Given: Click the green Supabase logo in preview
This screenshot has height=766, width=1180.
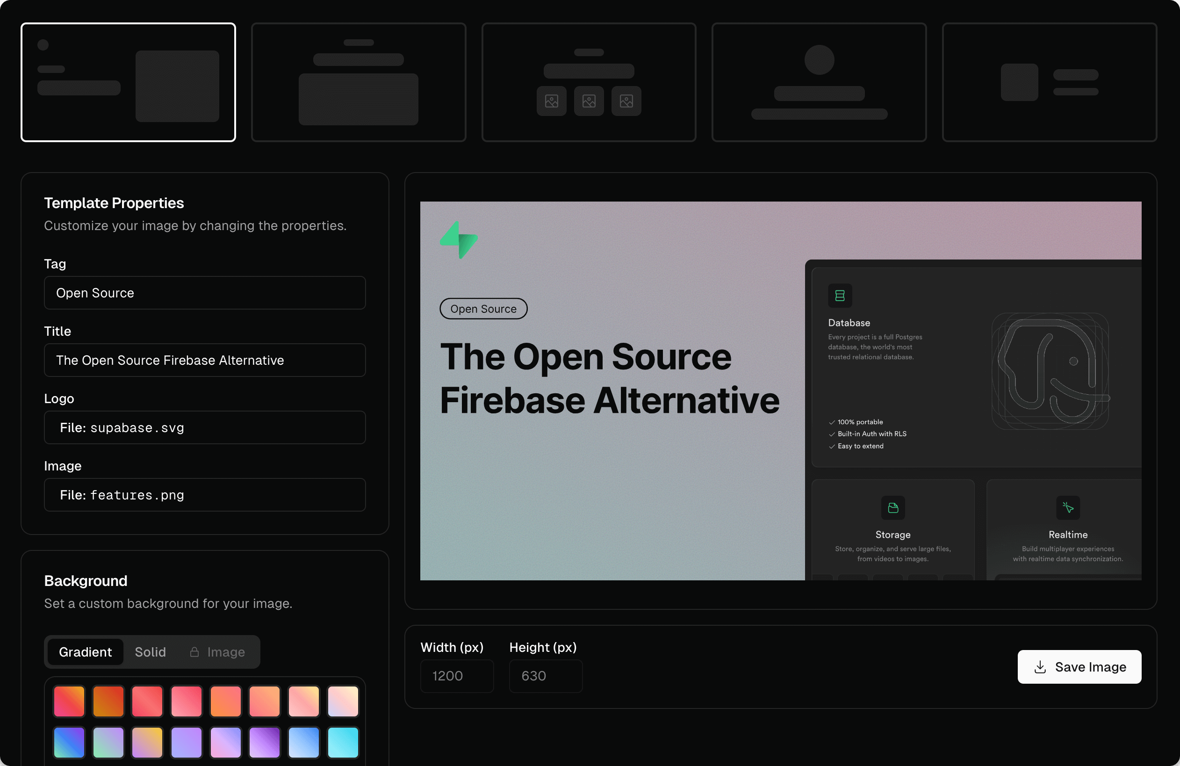Looking at the screenshot, I should [459, 240].
